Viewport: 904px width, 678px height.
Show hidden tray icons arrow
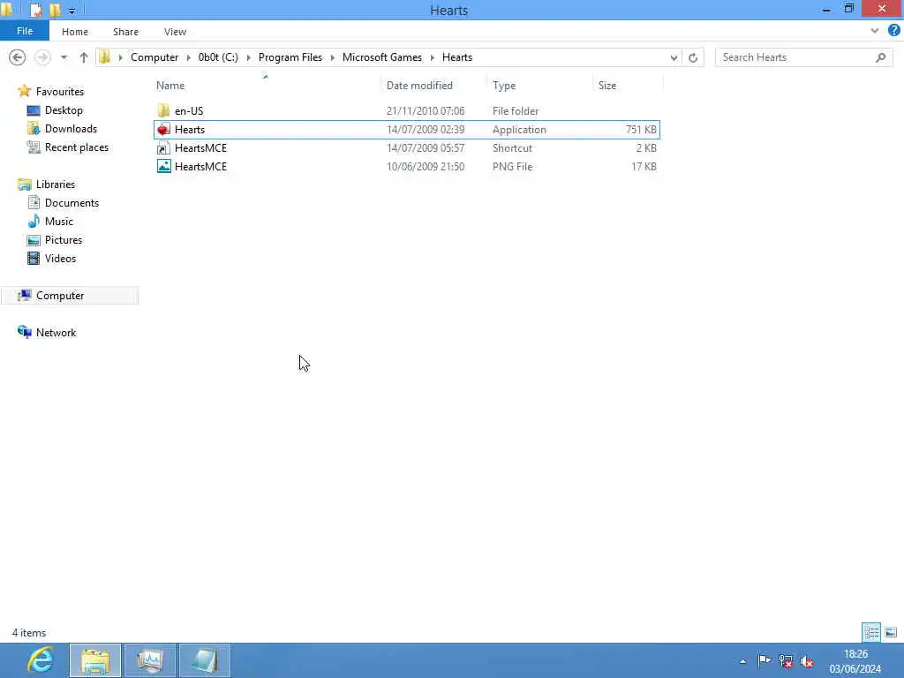coord(742,661)
